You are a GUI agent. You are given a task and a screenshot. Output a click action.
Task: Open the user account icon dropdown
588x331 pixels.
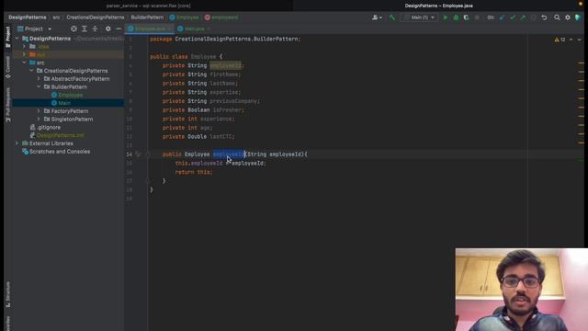(x=377, y=17)
